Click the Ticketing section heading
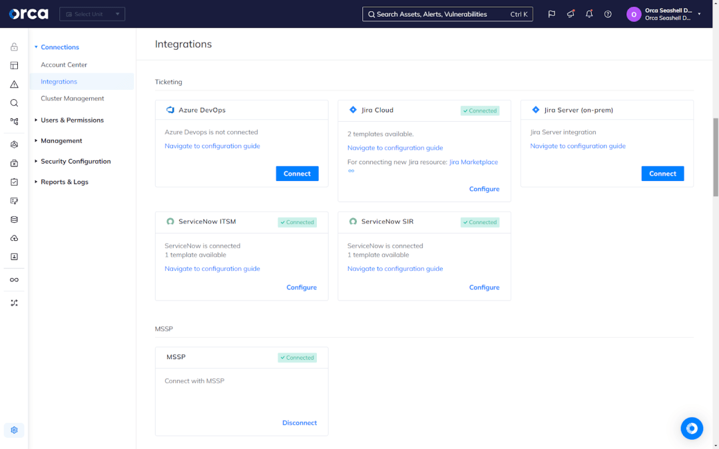This screenshot has height=449, width=719. pyautogui.click(x=168, y=82)
